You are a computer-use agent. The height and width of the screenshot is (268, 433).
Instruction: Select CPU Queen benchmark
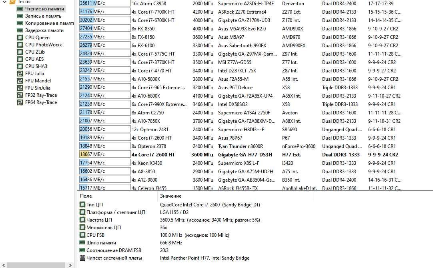click(x=37, y=38)
